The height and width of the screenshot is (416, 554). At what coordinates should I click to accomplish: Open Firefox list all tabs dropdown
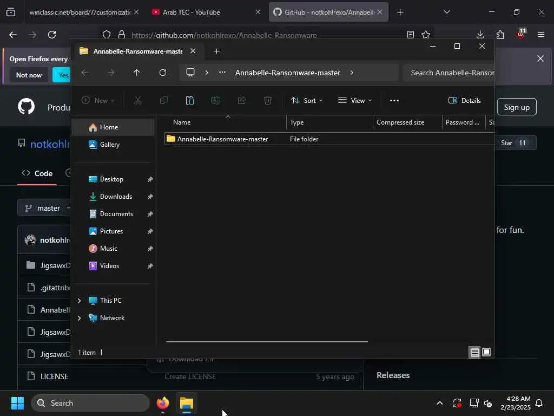tap(447, 12)
